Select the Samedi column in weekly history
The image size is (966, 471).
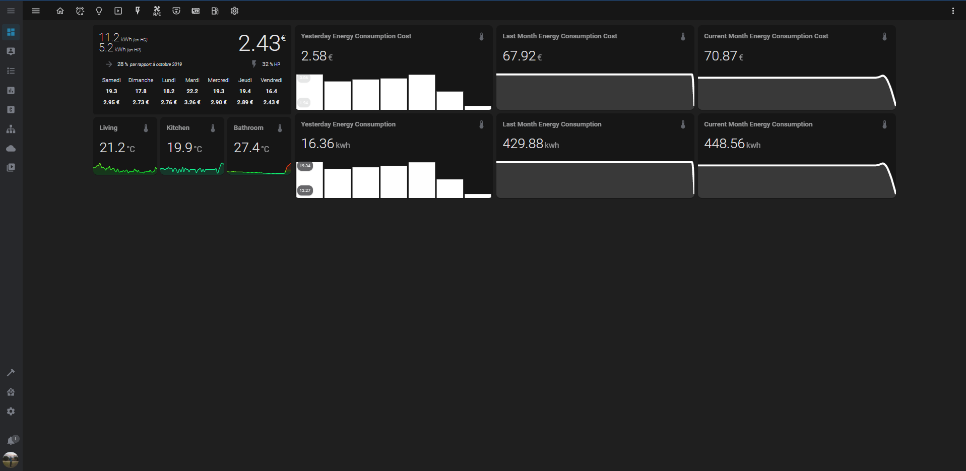pyautogui.click(x=111, y=91)
